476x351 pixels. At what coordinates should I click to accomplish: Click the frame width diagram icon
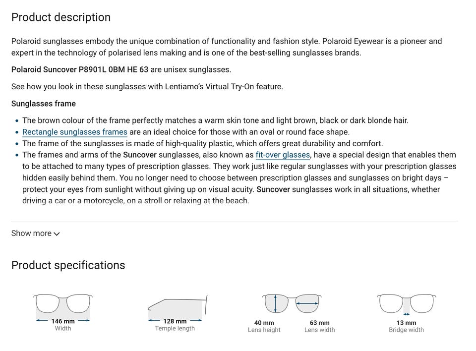point(63,304)
